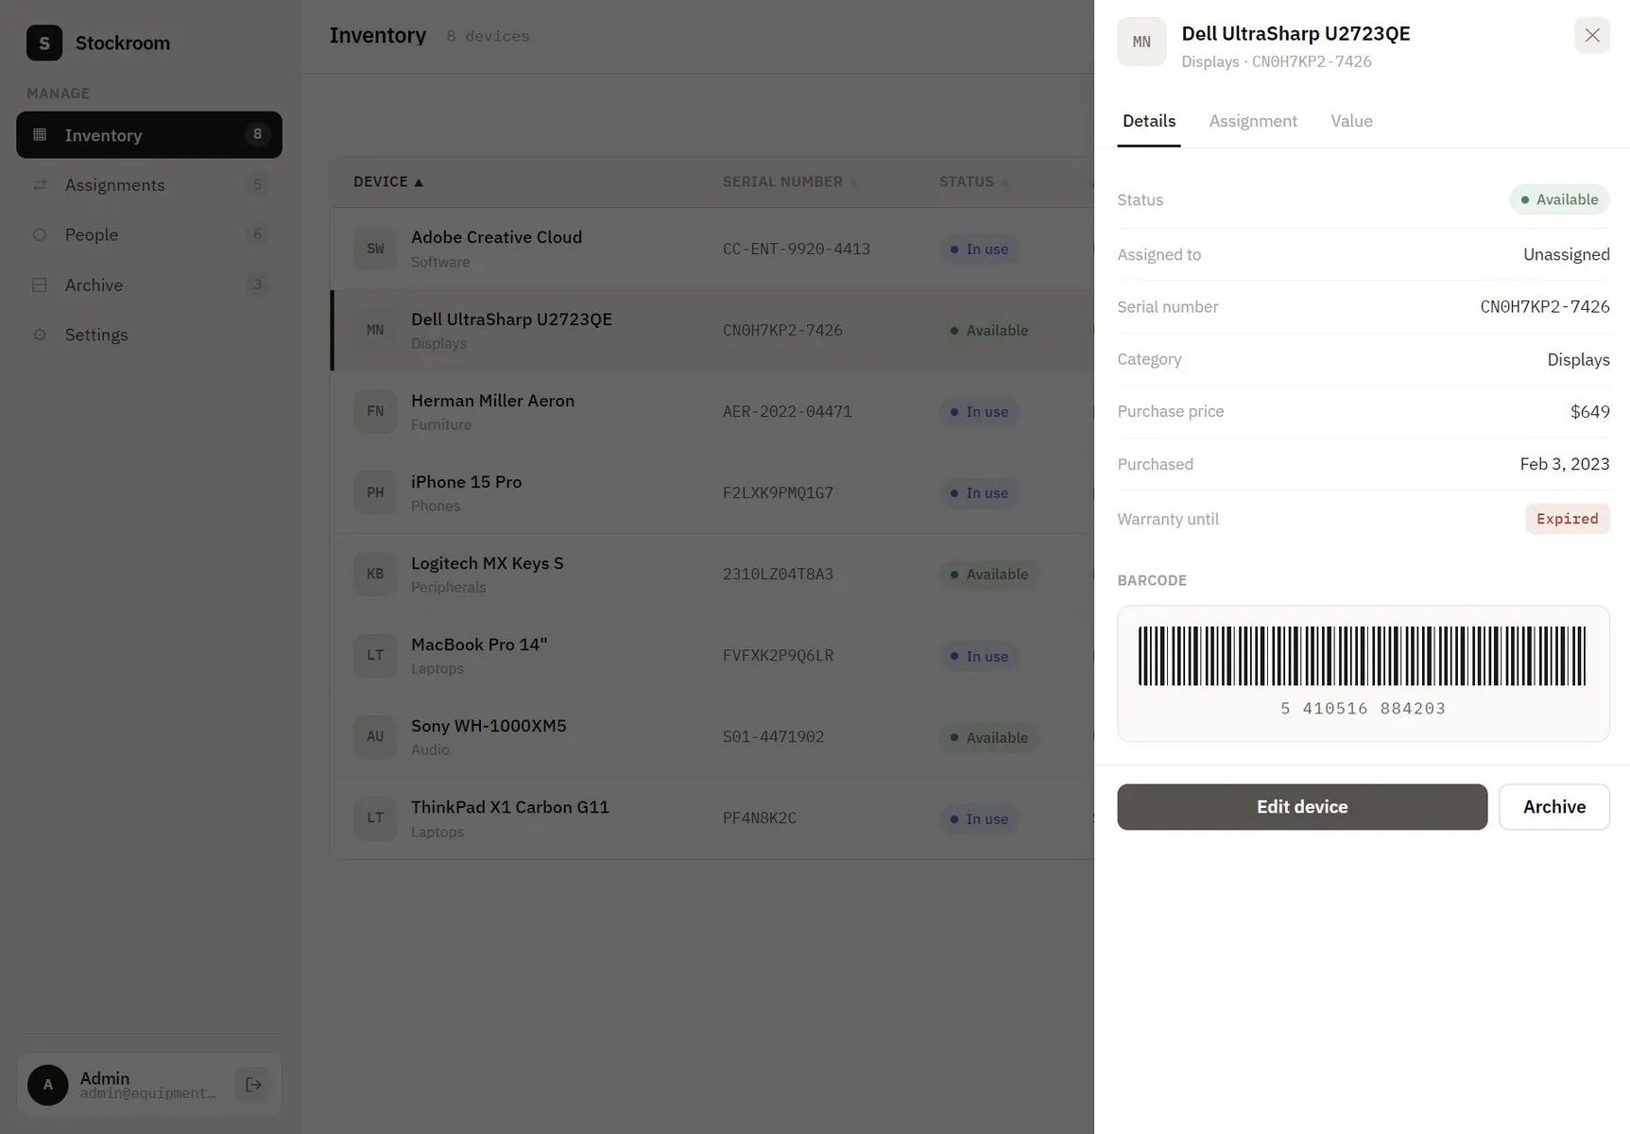Image resolution: width=1630 pixels, height=1134 pixels.
Task: Click serial number FVFXK2P9Q6LR
Action: [778, 656]
